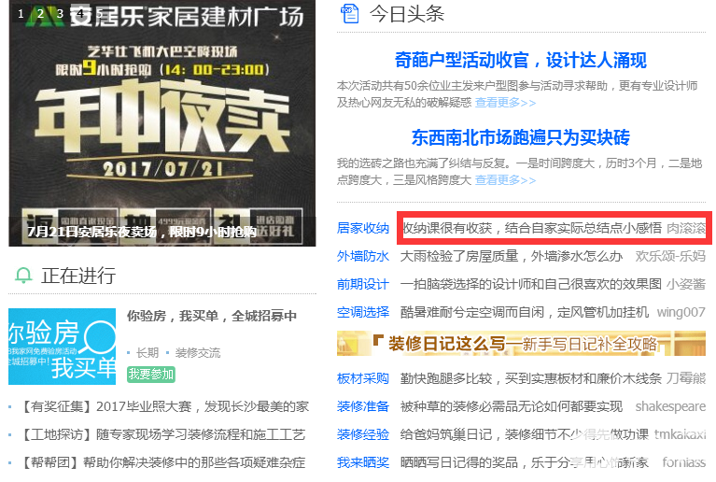Image resolution: width=716 pixels, height=482 pixels.
Task: Switch to carousel slide 1
Action: click(x=21, y=14)
